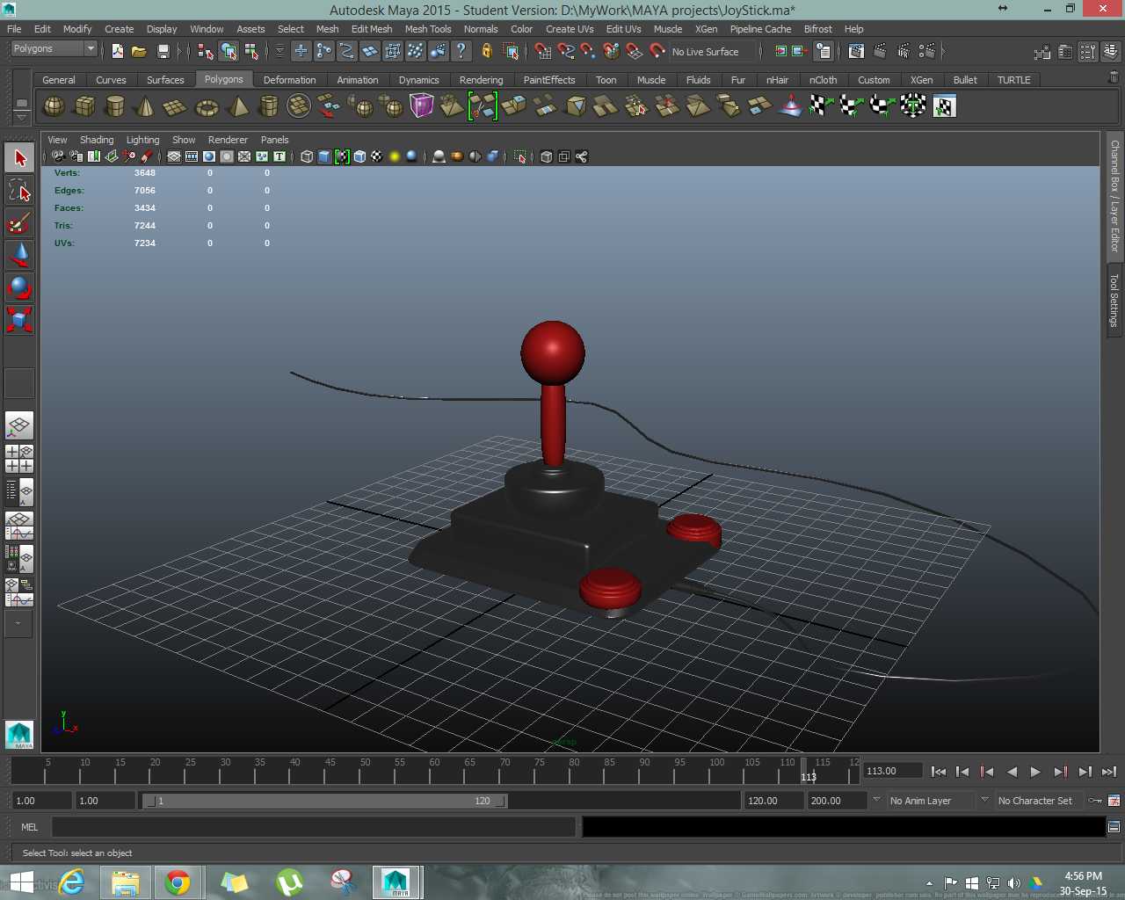Open the character set dropdown arrow

pyautogui.click(x=984, y=800)
